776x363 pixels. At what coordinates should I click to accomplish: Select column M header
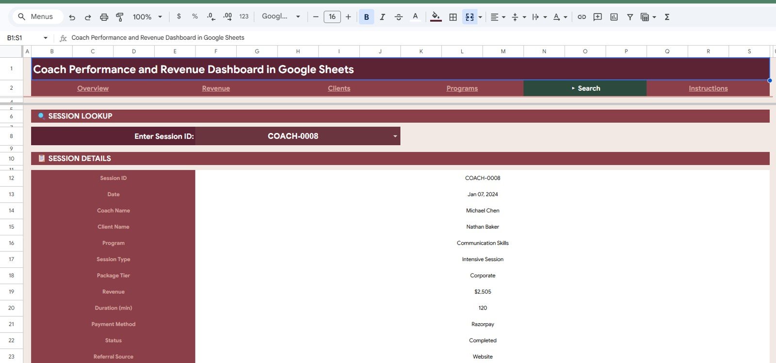(503, 51)
